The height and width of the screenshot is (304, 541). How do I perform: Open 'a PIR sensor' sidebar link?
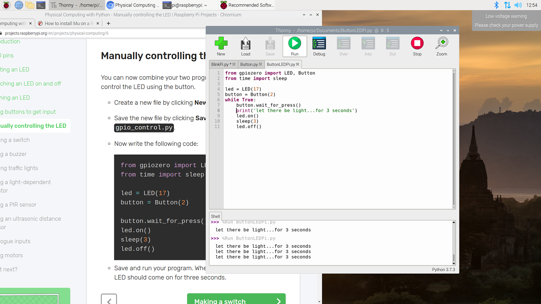[18, 205]
